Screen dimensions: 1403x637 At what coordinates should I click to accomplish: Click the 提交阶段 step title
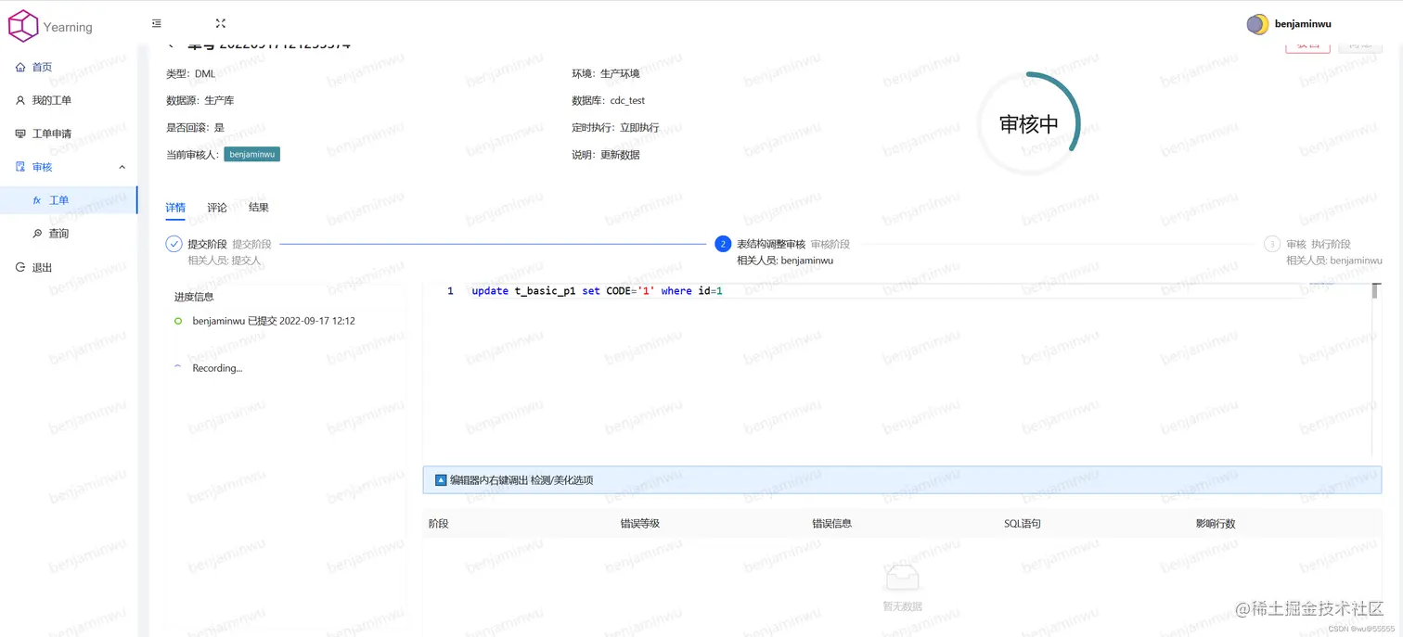207,244
